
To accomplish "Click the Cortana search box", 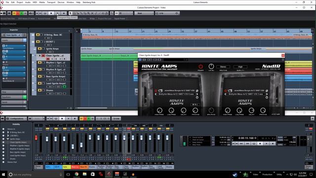I will tap(36, 175).
